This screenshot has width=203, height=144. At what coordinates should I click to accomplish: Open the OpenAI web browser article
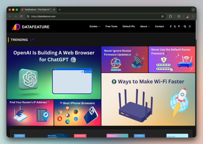pos(54,73)
